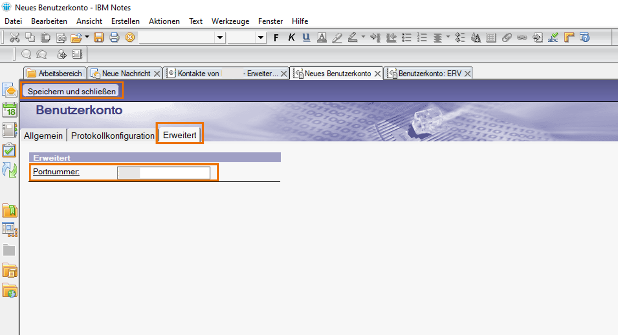The height and width of the screenshot is (335, 618).
Task: Expand the font name dropdown
Action: pyautogui.click(x=220, y=38)
